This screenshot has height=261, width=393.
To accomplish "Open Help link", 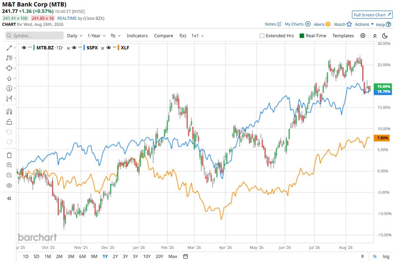I will point(383,25).
